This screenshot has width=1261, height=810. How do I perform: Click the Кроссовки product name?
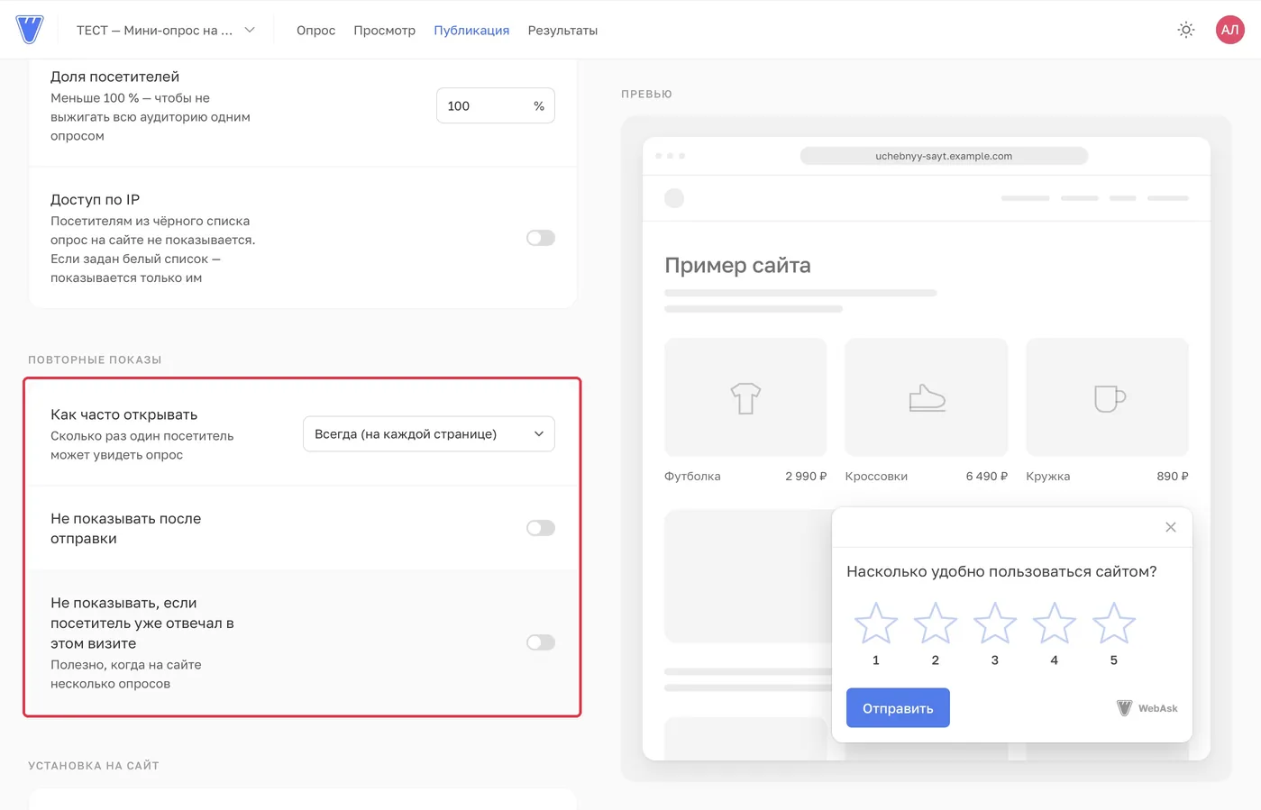point(876,476)
